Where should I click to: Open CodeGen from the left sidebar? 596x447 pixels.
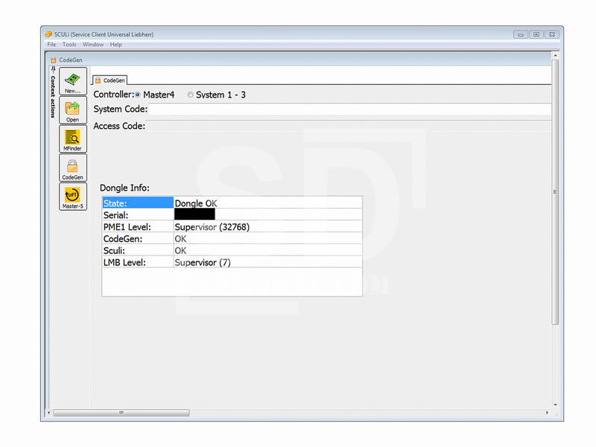click(72, 168)
